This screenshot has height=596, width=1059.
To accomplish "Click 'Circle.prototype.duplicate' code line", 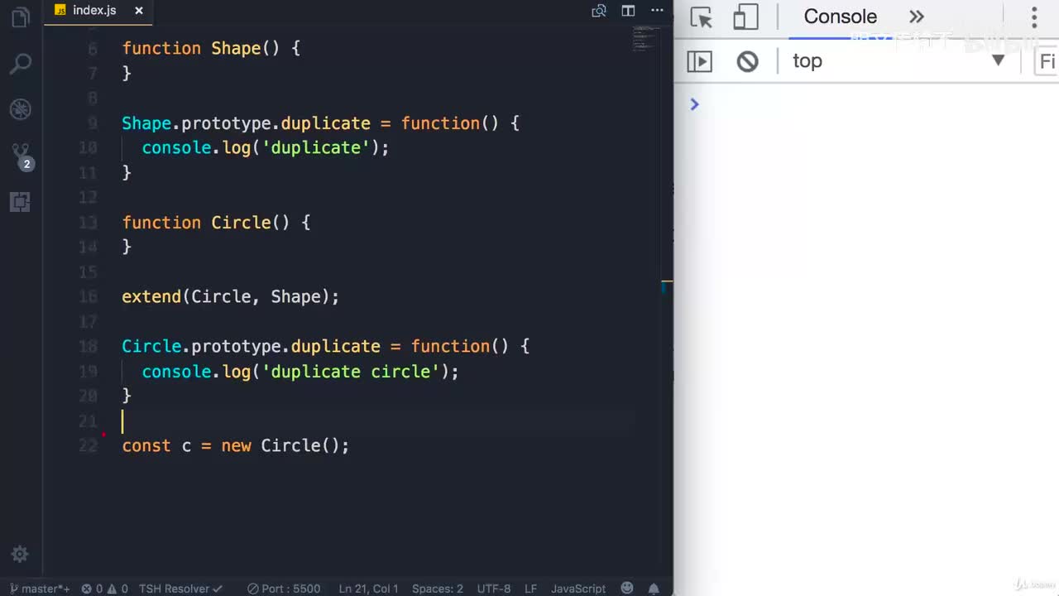I will point(326,346).
